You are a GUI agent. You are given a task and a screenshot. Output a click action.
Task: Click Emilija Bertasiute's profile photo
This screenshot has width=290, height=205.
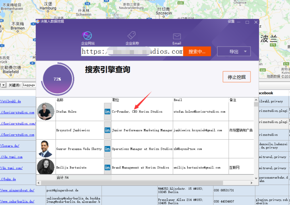pyautogui.click(x=46, y=167)
